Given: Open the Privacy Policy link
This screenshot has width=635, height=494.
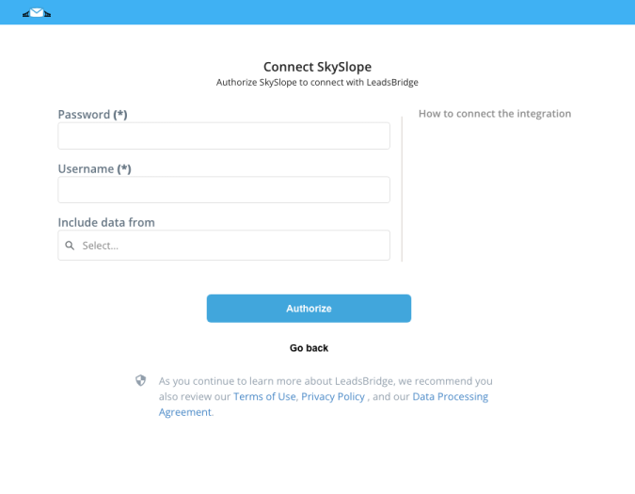Looking at the screenshot, I should (333, 396).
